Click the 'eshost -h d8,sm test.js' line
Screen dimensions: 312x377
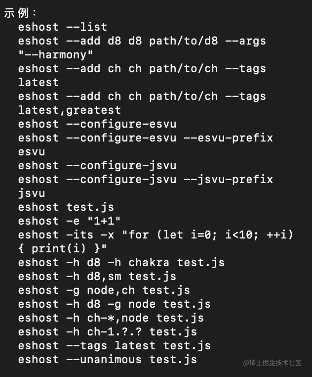[97, 276]
